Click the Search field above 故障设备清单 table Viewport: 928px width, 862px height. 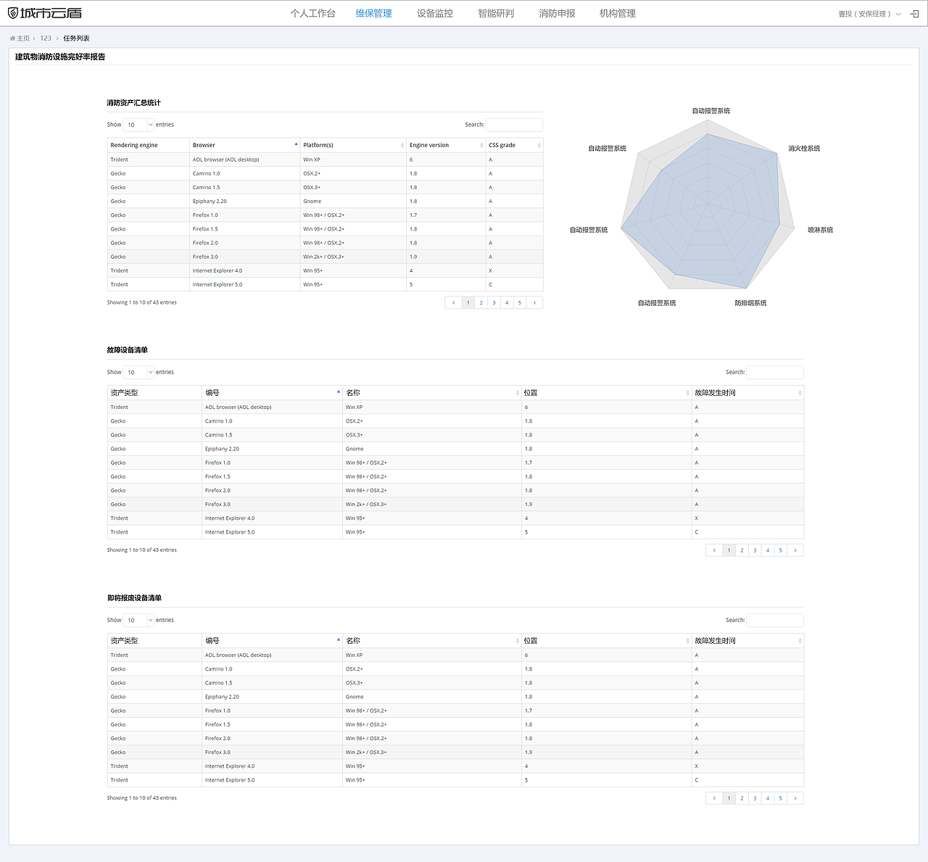775,373
